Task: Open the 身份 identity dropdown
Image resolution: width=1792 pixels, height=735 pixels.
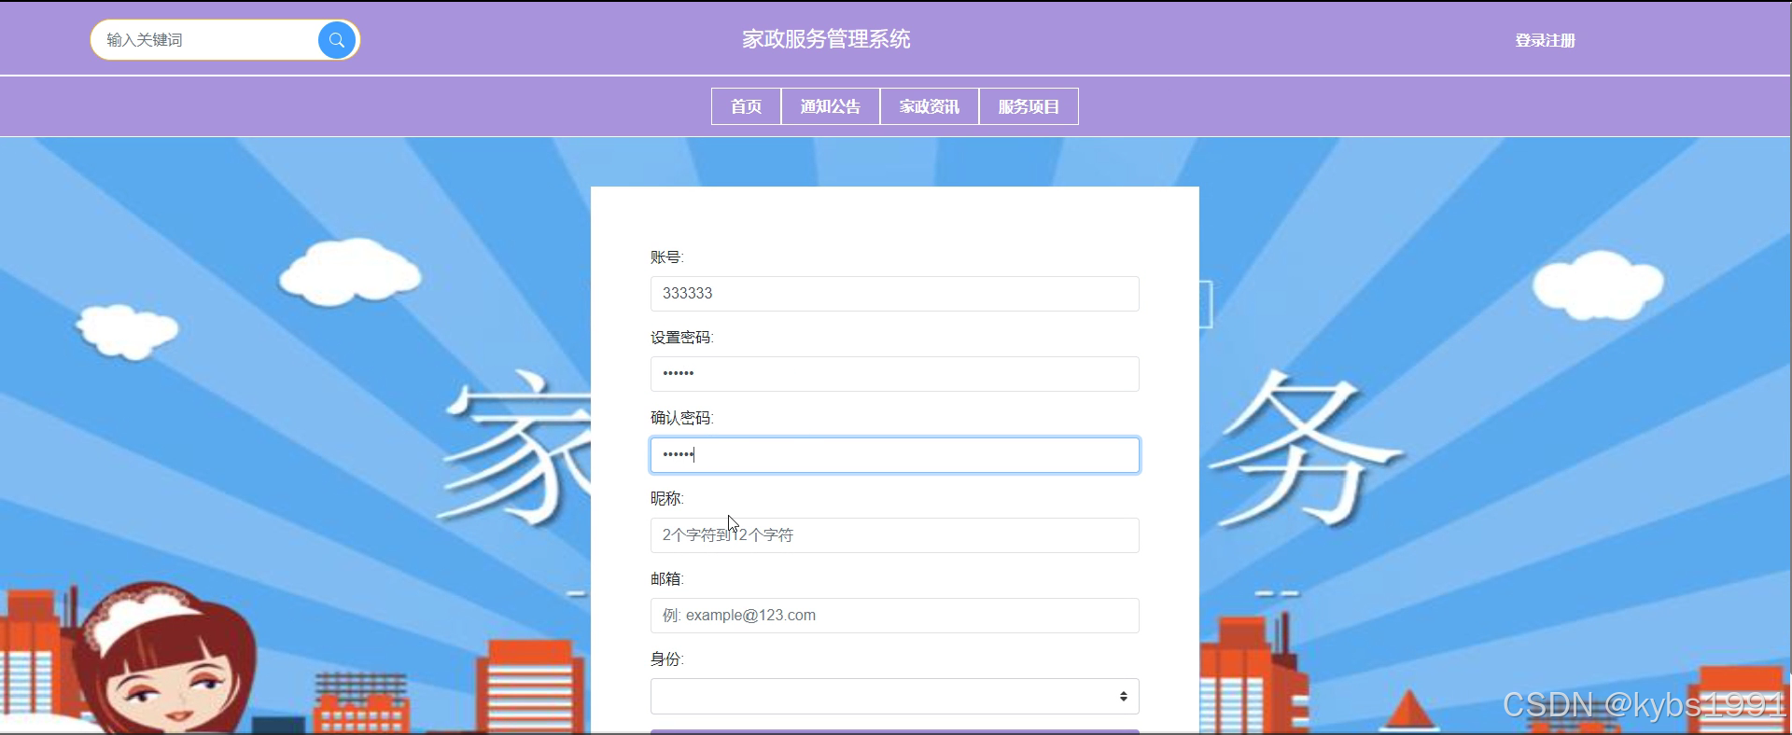Action: (x=894, y=697)
